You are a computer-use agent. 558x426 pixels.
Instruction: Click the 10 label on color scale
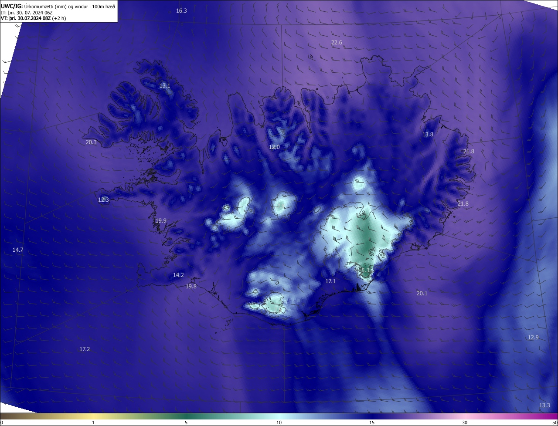click(279, 423)
